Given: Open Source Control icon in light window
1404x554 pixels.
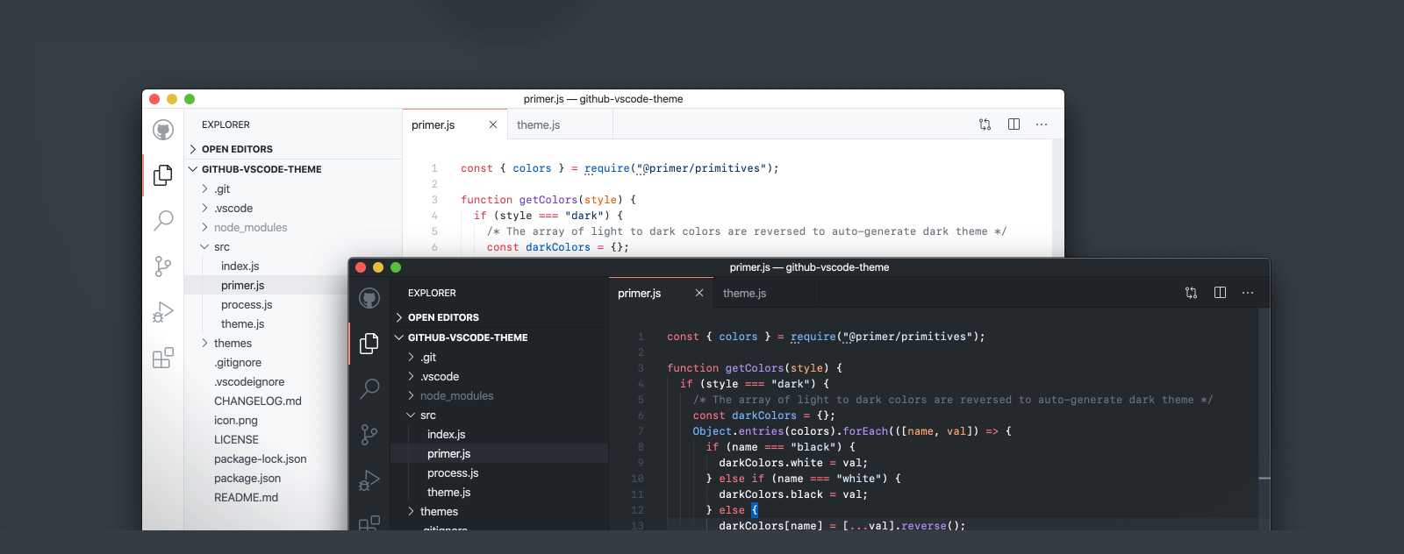Looking at the screenshot, I should 163,266.
